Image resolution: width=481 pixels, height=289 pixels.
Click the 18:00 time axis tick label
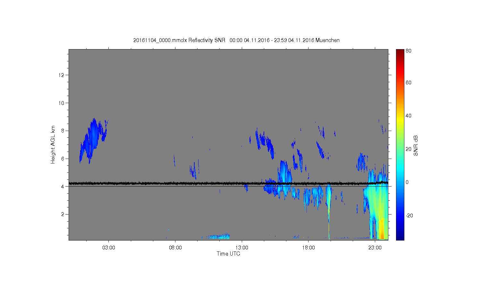308,248
